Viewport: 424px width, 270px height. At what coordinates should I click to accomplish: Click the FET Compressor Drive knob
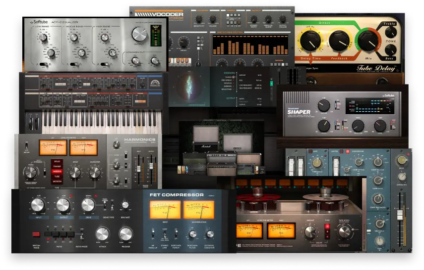tap(88, 206)
